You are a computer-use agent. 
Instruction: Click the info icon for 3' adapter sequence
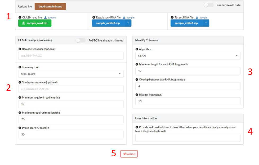(x=20, y=82)
